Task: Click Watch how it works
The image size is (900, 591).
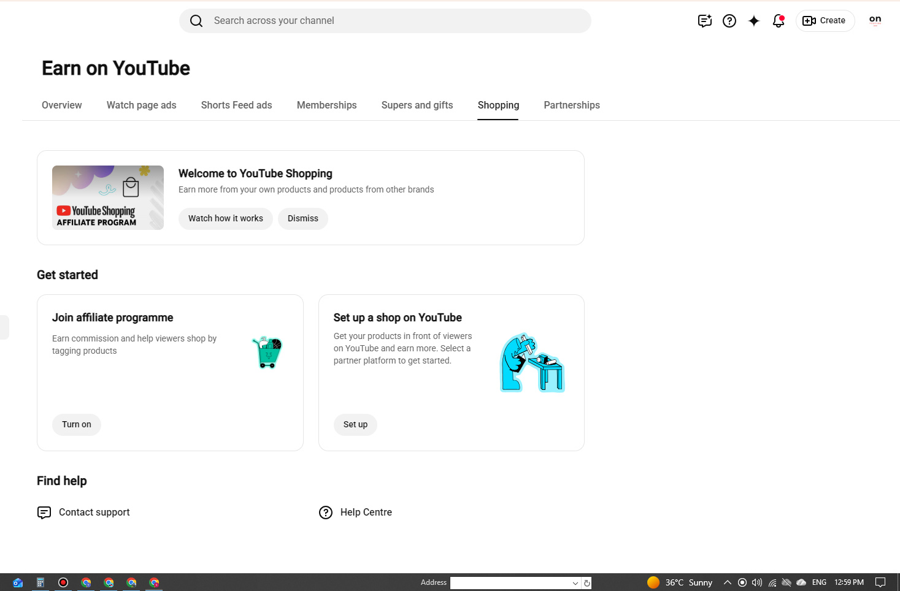Action: pyautogui.click(x=226, y=219)
